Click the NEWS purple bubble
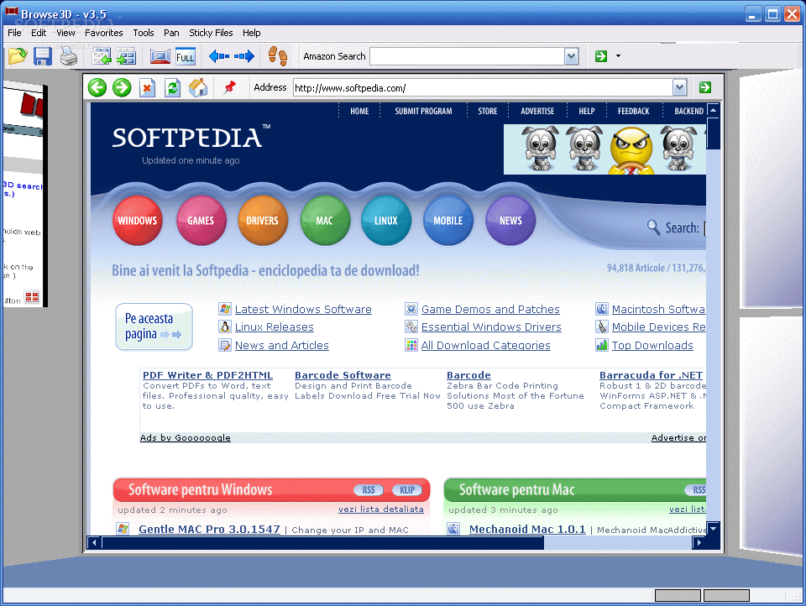Viewport: 806px width, 606px height. coord(510,221)
